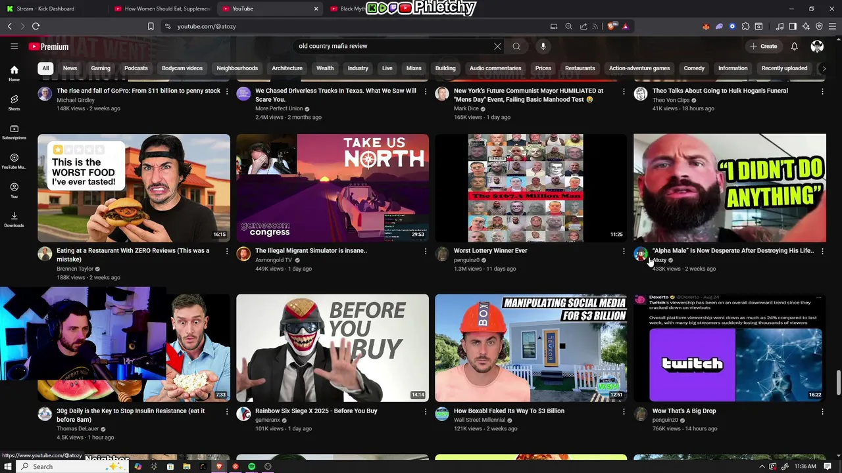Open the You page in sidebar
Image resolution: width=842 pixels, height=473 pixels.
(x=14, y=191)
